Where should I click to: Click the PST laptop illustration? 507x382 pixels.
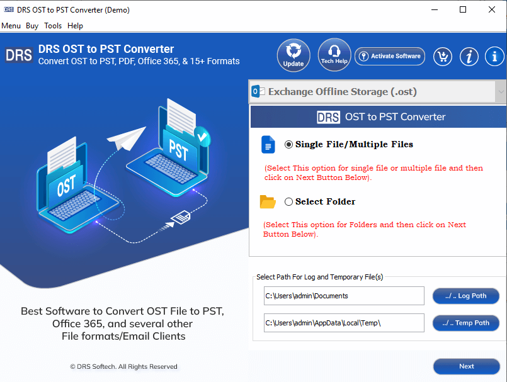click(x=168, y=148)
